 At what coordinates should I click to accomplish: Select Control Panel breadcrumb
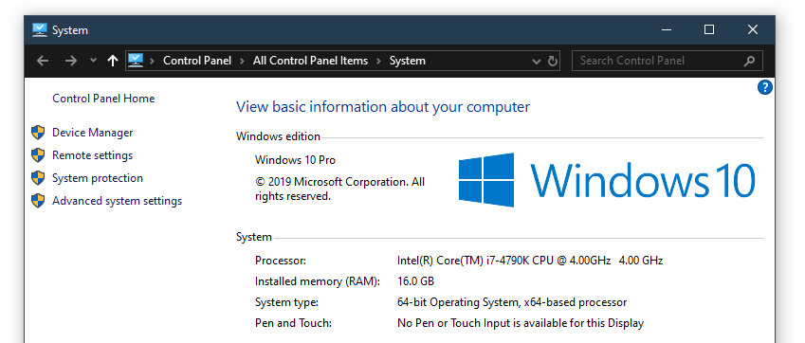197,61
